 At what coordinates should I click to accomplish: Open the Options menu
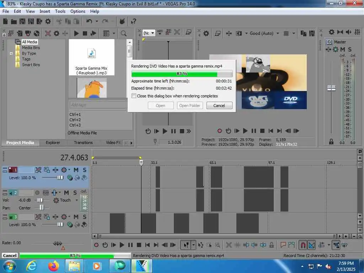click(x=78, y=11)
